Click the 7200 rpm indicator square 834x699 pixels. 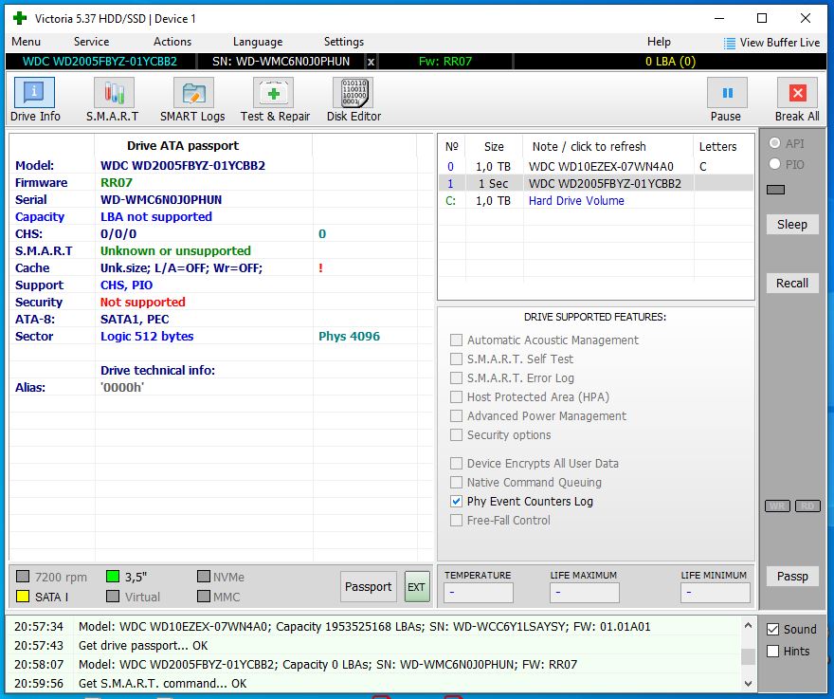click(x=23, y=577)
